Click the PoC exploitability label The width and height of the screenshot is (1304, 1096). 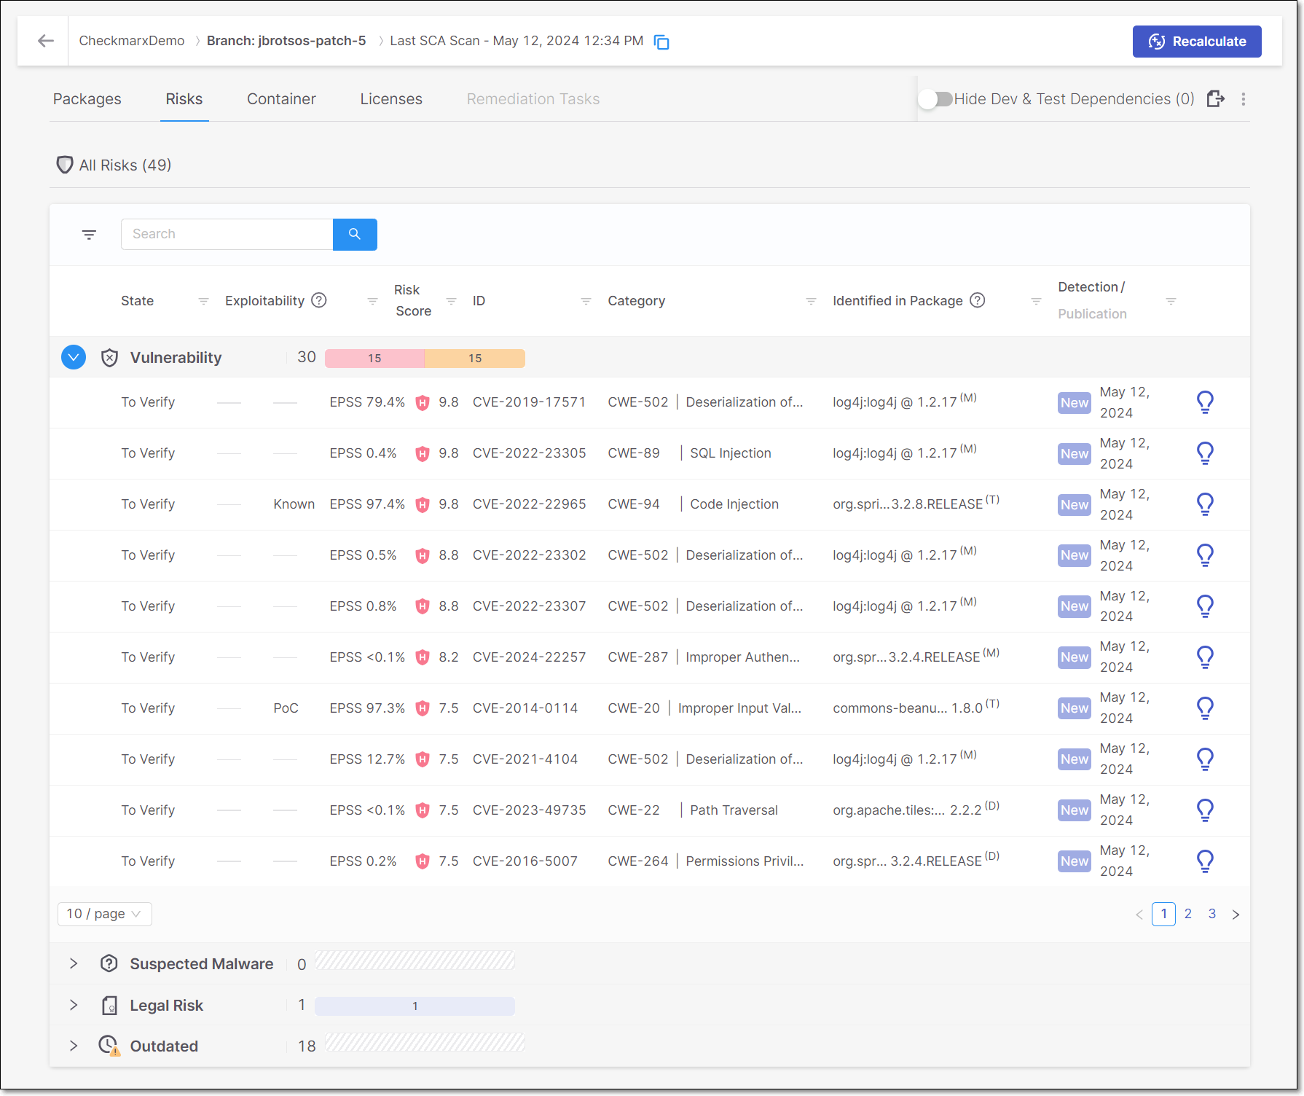pos(286,708)
